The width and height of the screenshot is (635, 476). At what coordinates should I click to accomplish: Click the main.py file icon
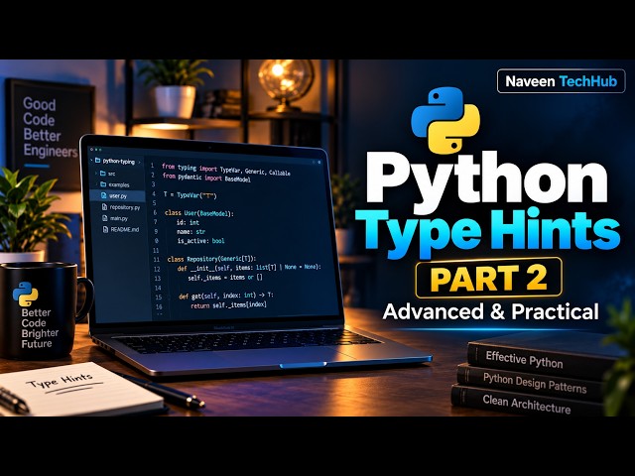pos(104,218)
